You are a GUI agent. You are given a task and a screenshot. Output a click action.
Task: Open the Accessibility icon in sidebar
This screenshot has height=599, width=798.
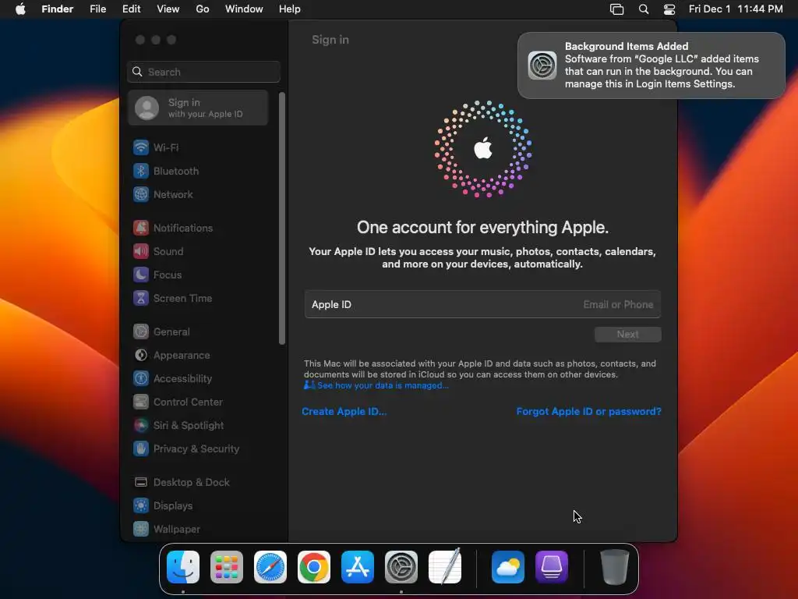[x=141, y=379]
